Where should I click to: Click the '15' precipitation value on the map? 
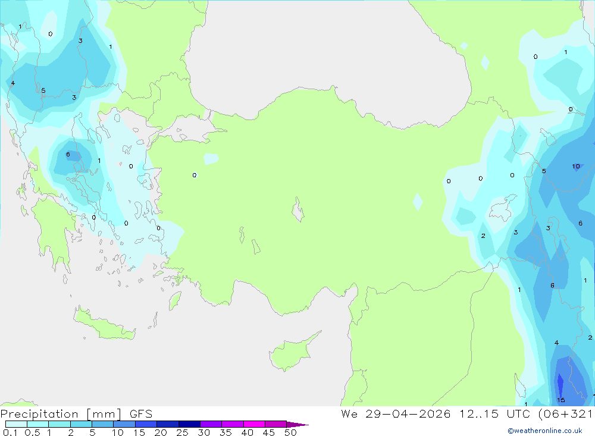click(561, 400)
